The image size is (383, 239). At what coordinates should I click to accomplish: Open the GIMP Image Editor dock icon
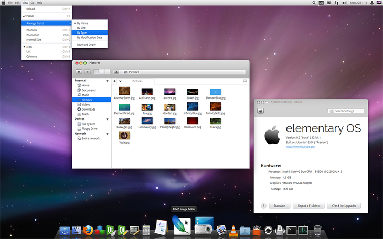click(x=181, y=225)
